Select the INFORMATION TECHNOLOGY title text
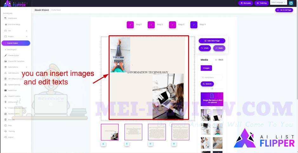Screen dimensions: 298x153 148,72
